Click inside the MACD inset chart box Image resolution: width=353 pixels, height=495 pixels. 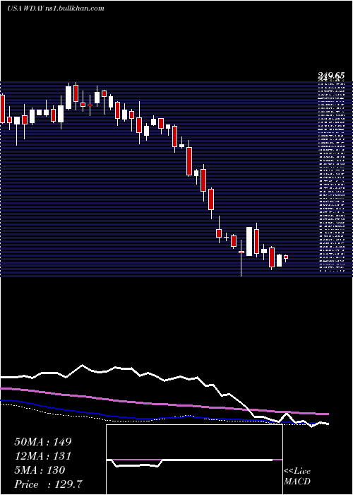(x=194, y=460)
